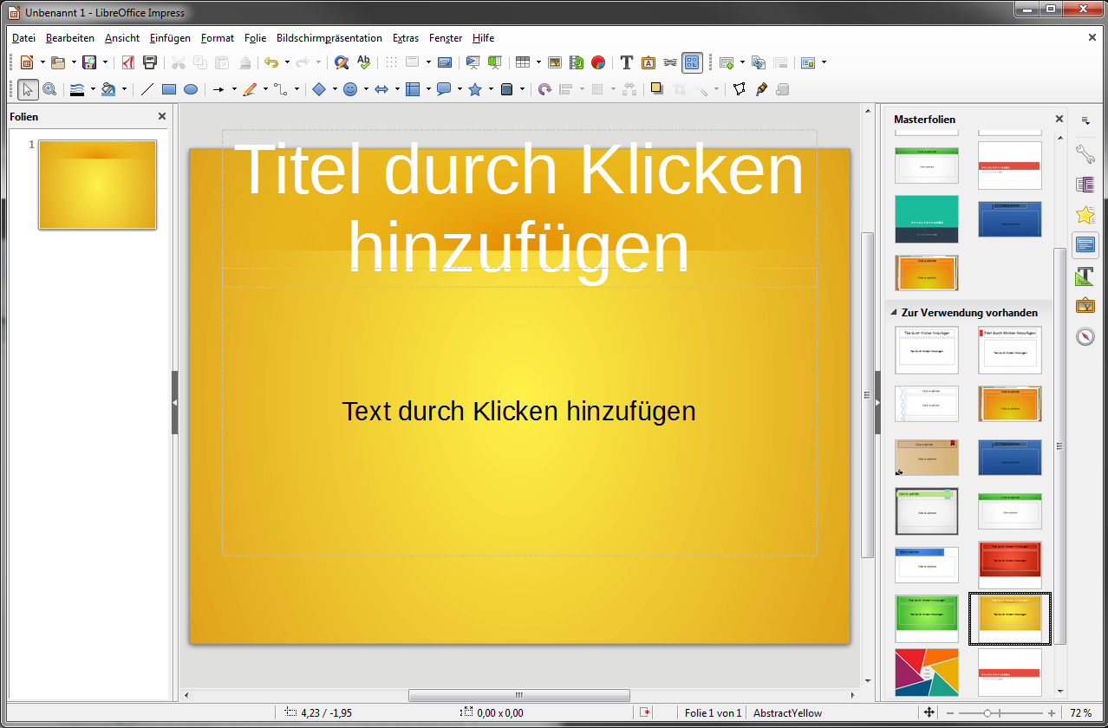The image size is (1108, 728).
Task: Click the Undo arrow icon
Action: point(271,62)
